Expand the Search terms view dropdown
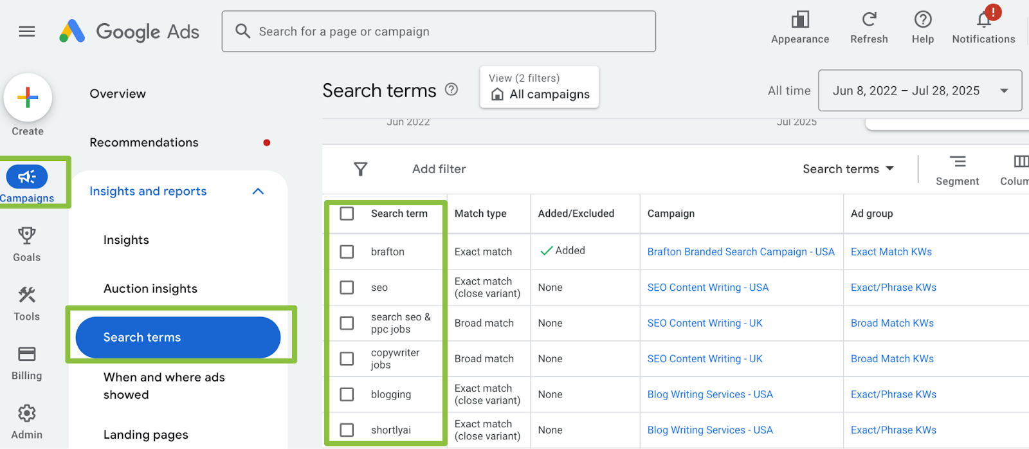Screen dimensions: 1029x449 pos(848,169)
